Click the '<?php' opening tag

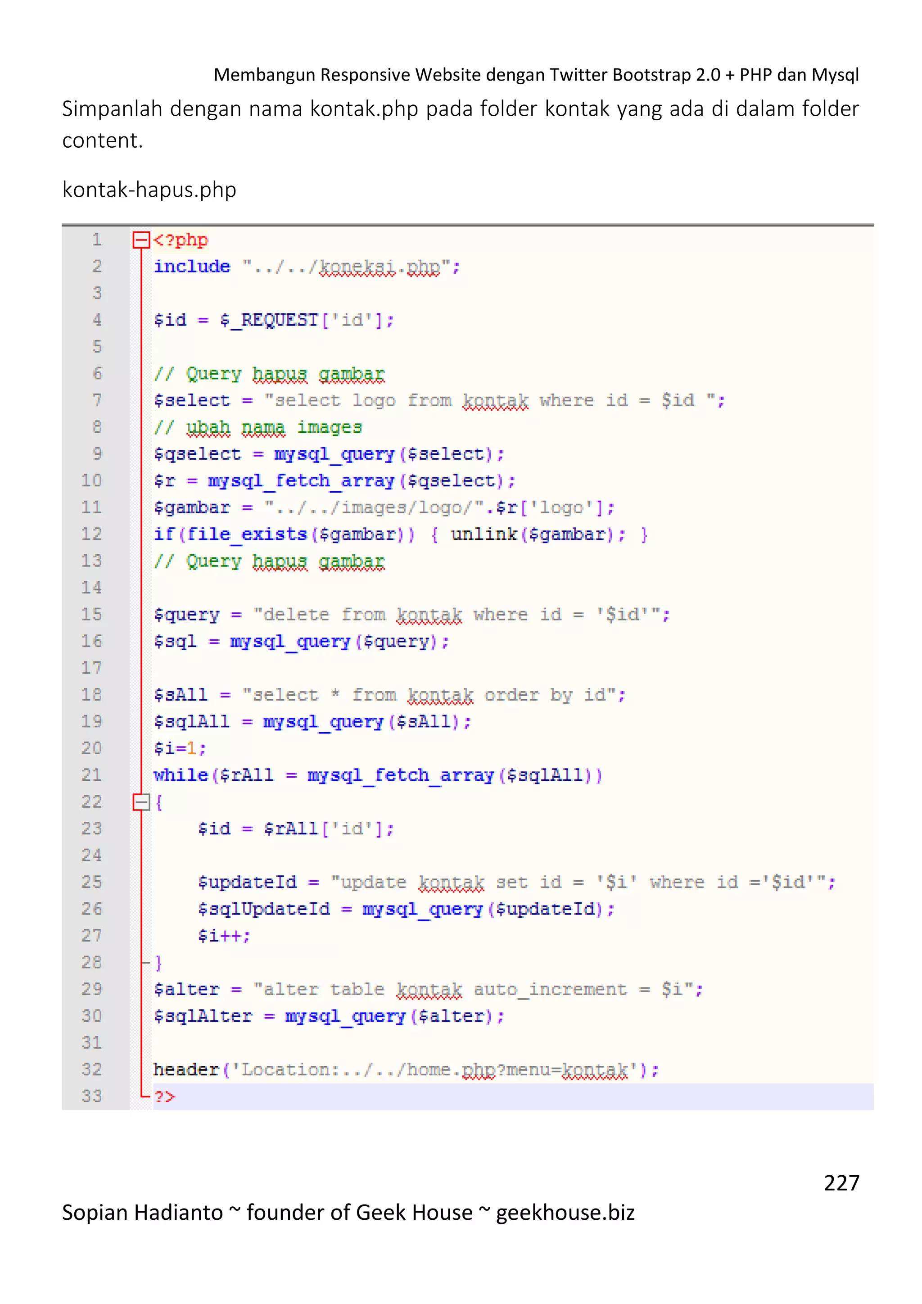click(181, 240)
